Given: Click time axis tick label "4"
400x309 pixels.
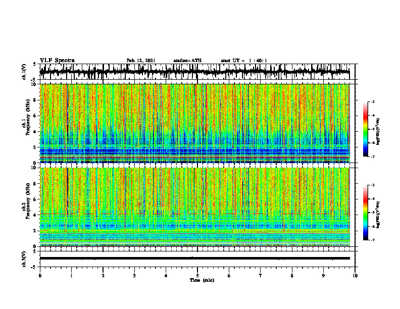Looking at the screenshot, I should click(166, 276).
